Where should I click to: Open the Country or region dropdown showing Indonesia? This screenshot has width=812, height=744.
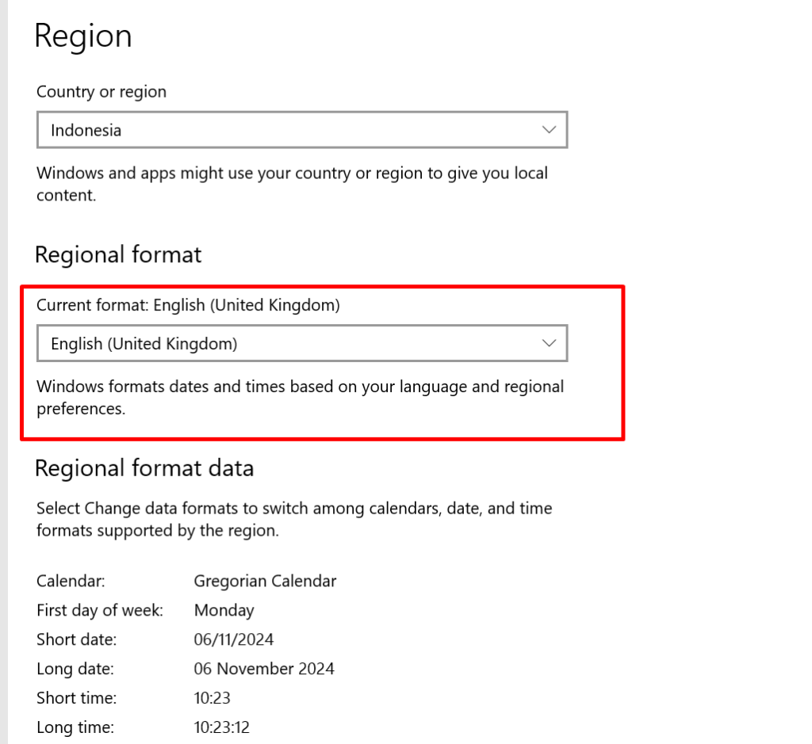(x=301, y=130)
